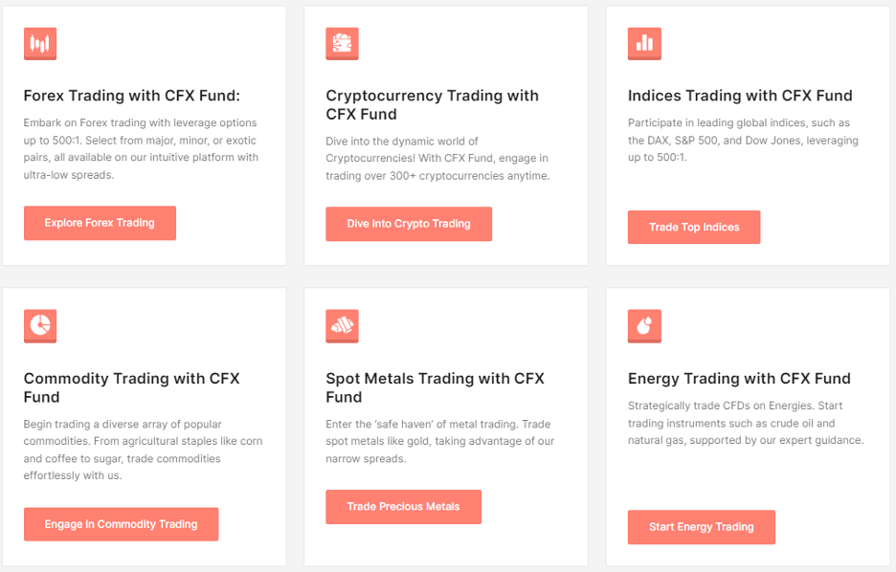The width and height of the screenshot is (896, 572).
Task: Click Trade Precious Metals button
Action: coord(403,506)
